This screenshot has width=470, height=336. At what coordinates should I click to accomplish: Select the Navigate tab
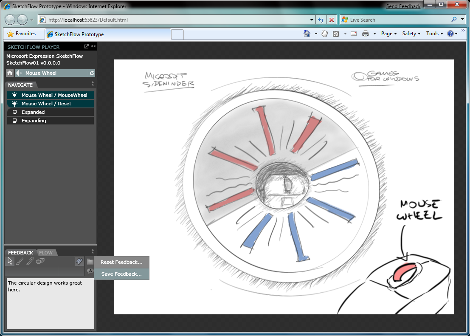[x=20, y=85]
